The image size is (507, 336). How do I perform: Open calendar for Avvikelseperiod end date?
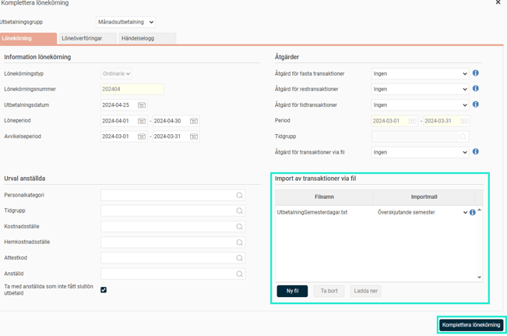tap(194, 136)
